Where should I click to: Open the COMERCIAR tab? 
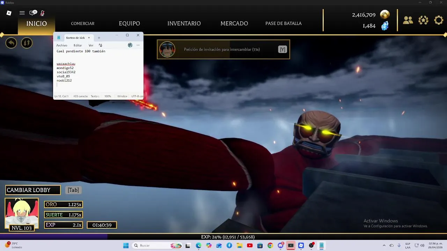[83, 23]
